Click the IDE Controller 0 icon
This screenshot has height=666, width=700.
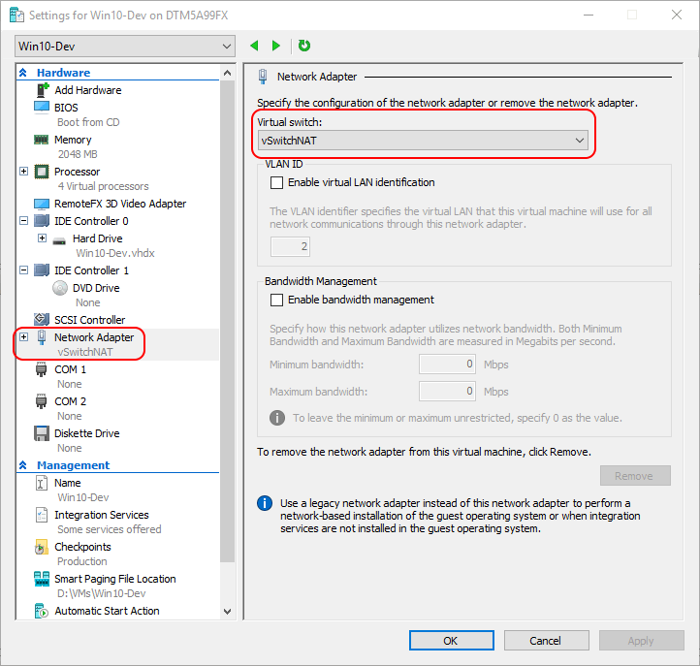coord(42,221)
